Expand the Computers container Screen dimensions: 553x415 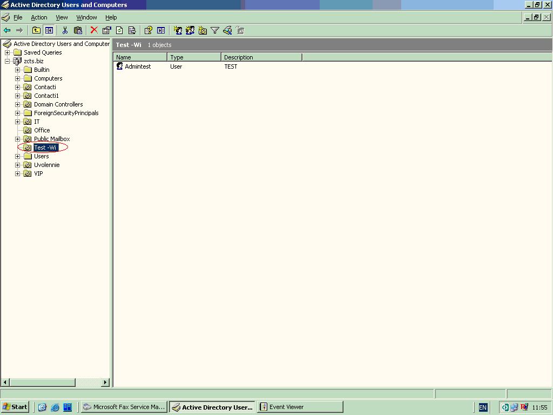point(17,78)
